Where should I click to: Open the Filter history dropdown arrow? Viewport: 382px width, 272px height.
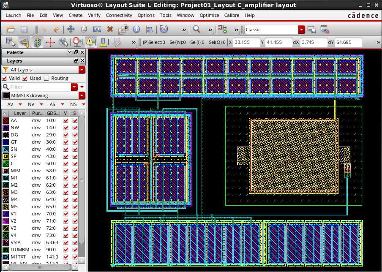coord(74,87)
